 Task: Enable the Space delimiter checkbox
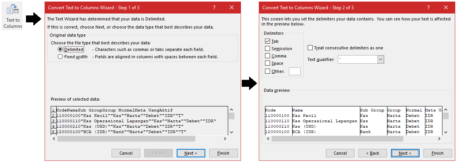[x=267, y=63]
